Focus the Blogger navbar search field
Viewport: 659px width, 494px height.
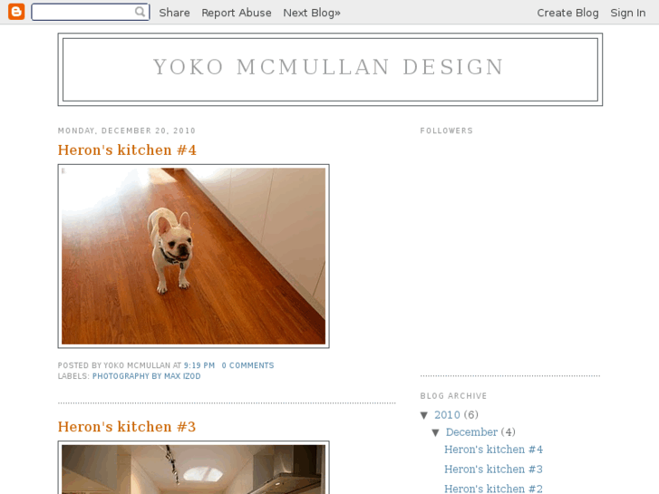click(91, 12)
